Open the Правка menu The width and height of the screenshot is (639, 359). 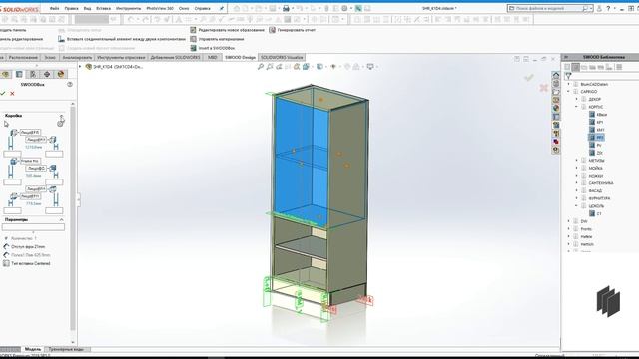(x=71, y=8)
